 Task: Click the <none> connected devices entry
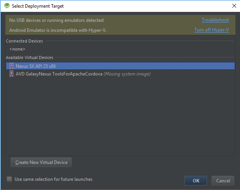pyautogui.click(x=17, y=49)
